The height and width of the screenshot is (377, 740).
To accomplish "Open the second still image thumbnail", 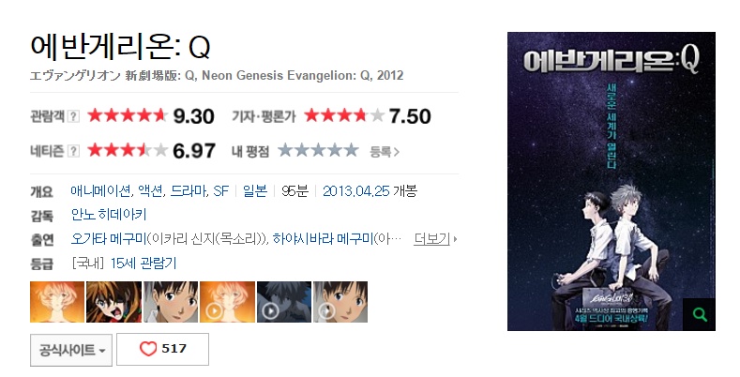I will click(x=113, y=302).
